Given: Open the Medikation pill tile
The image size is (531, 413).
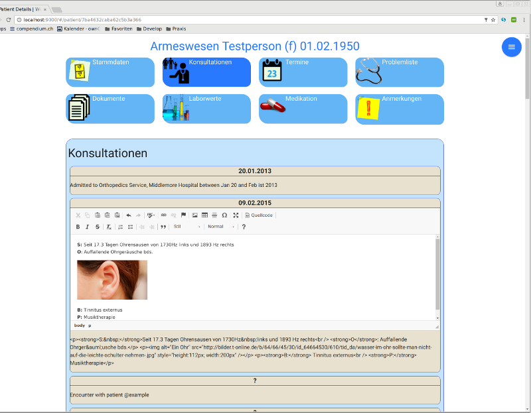Looking at the screenshot, I should coord(303,109).
